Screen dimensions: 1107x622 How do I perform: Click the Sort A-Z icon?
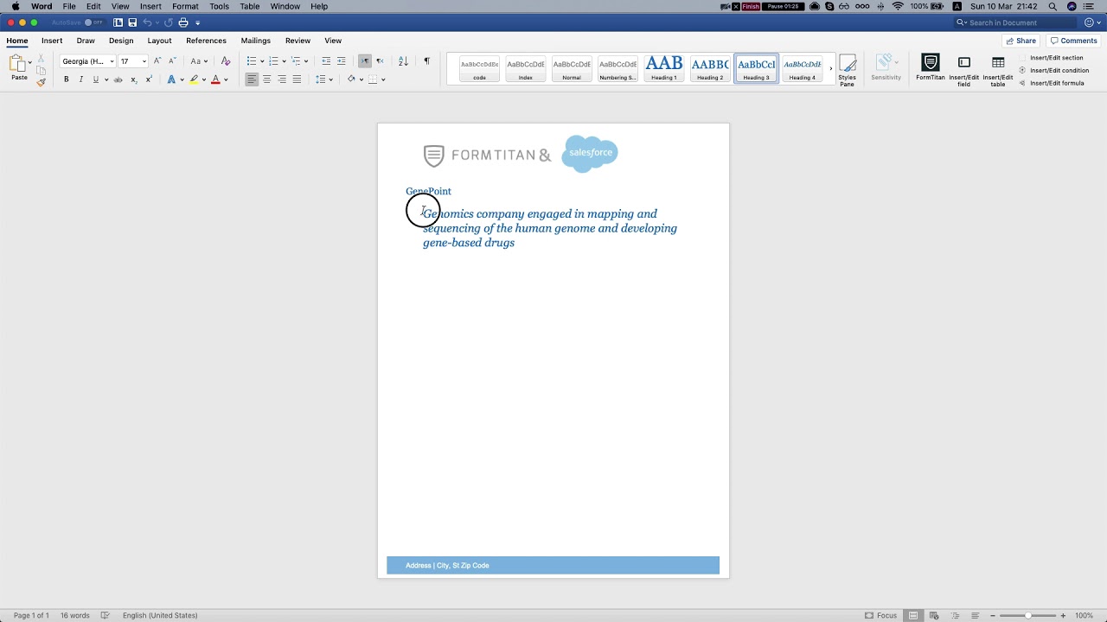(403, 61)
